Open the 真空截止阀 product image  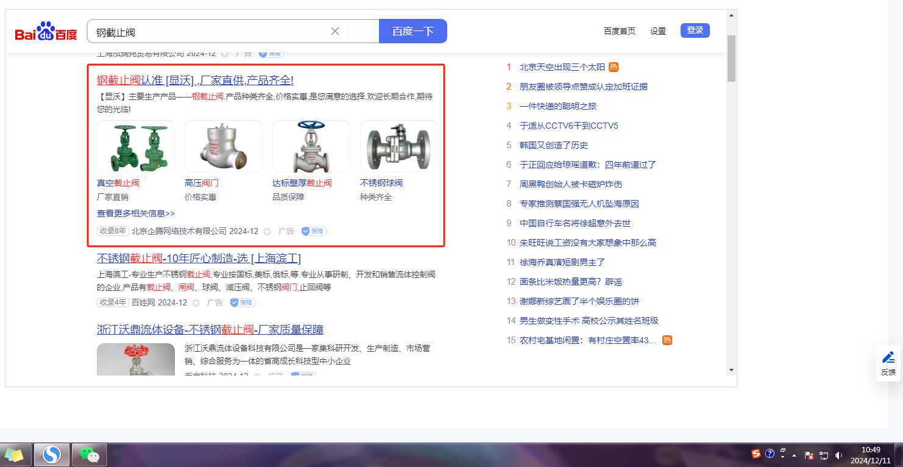136,146
